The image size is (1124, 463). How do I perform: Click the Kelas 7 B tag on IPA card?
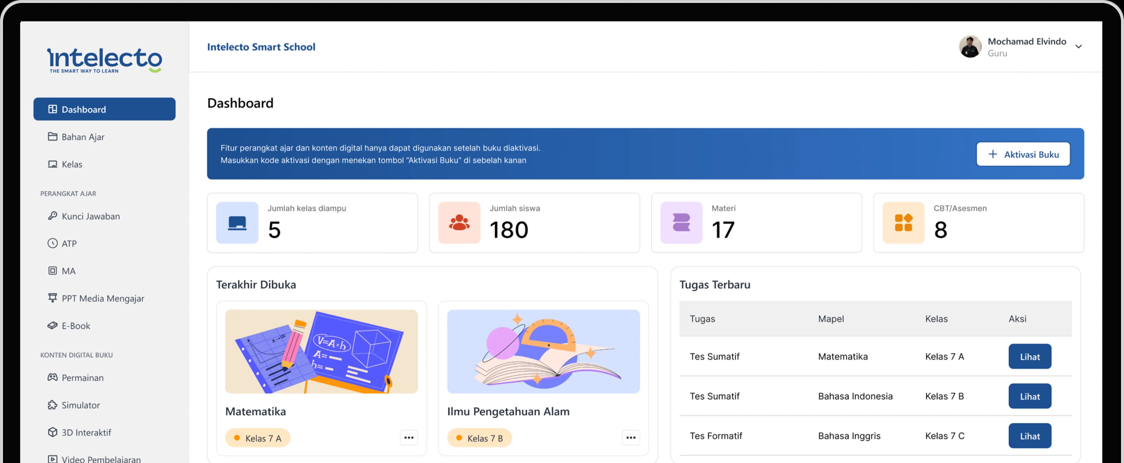coord(479,438)
